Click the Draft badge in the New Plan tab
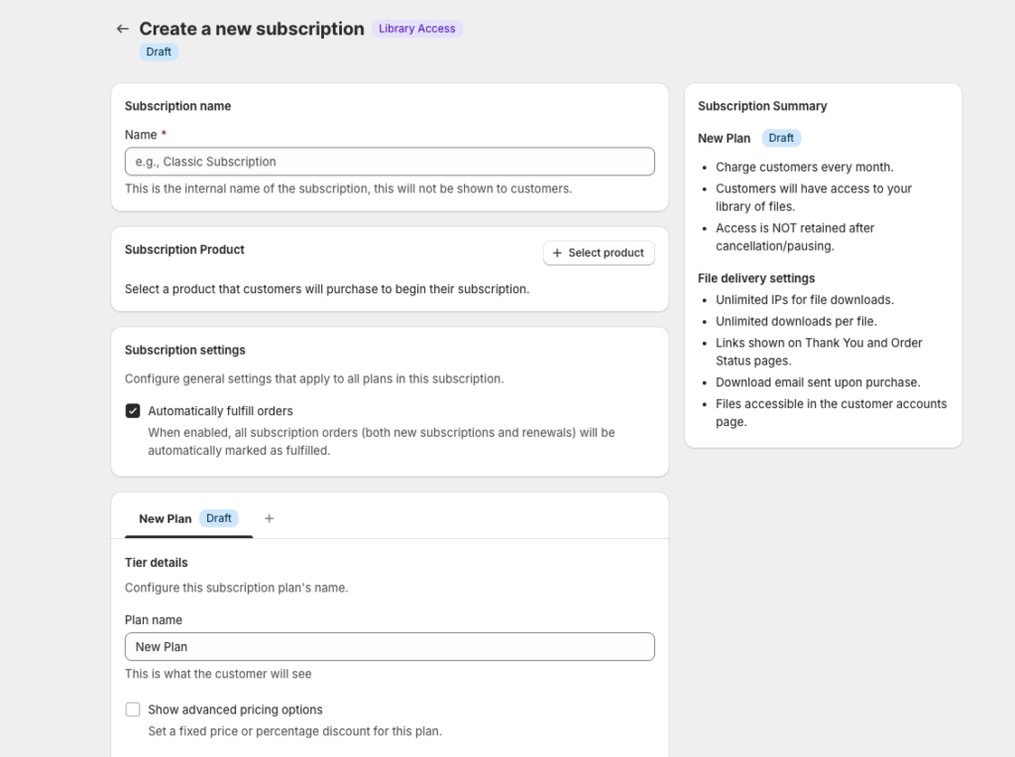This screenshot has height=757, width=1015. coord(219,518)
